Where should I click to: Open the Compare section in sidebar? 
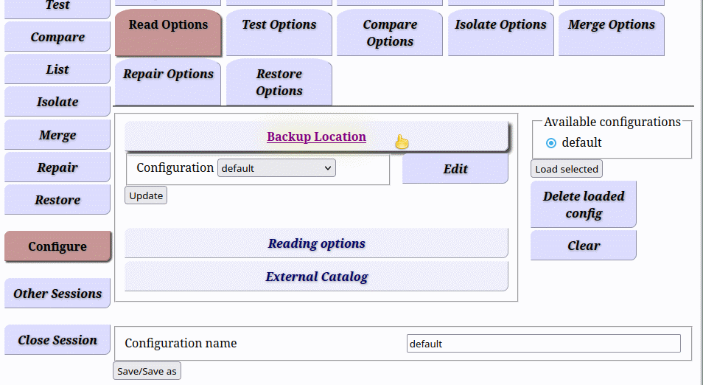pyautogui.click(x=57, y=37)
